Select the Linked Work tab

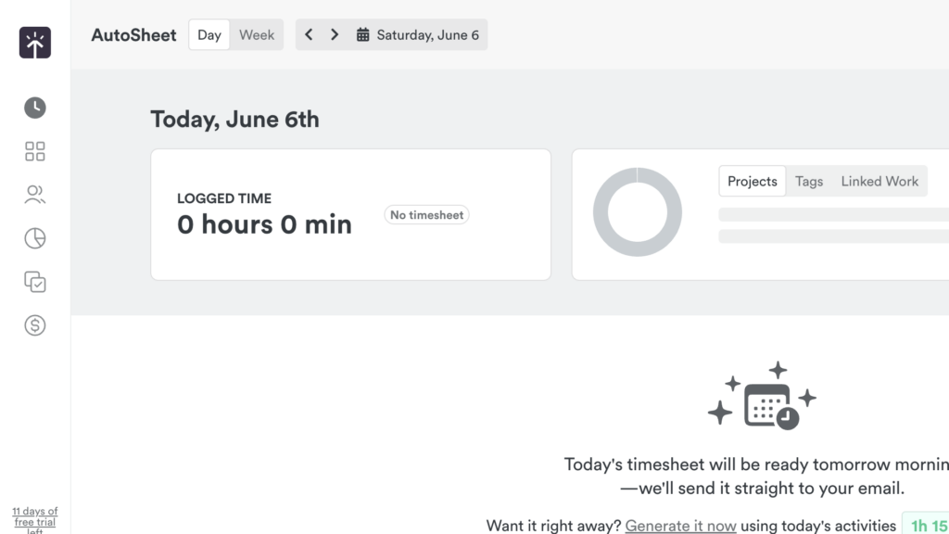[x=879, y=181]
